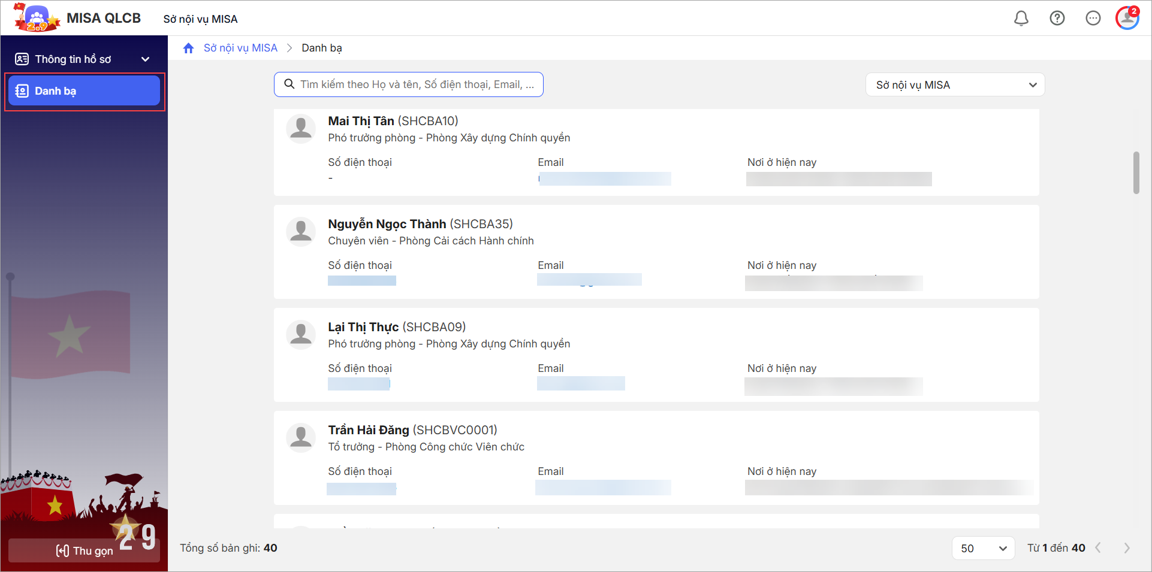Click avatar of Trần Hải Đăng

click(x=301, y=438)
